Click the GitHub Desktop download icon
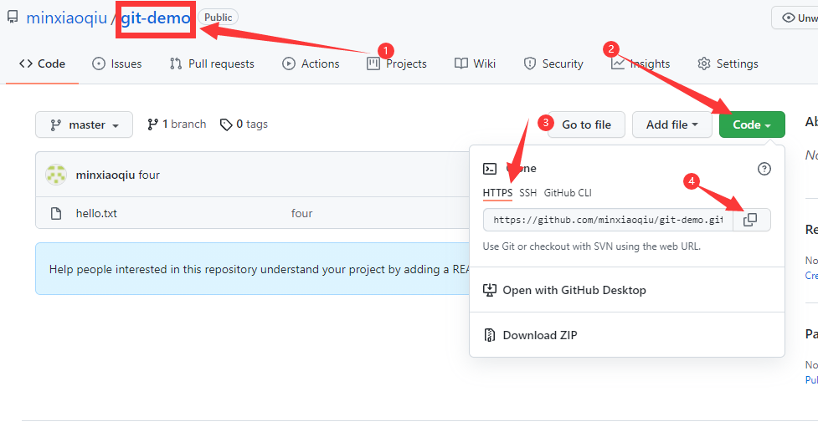 489,290
